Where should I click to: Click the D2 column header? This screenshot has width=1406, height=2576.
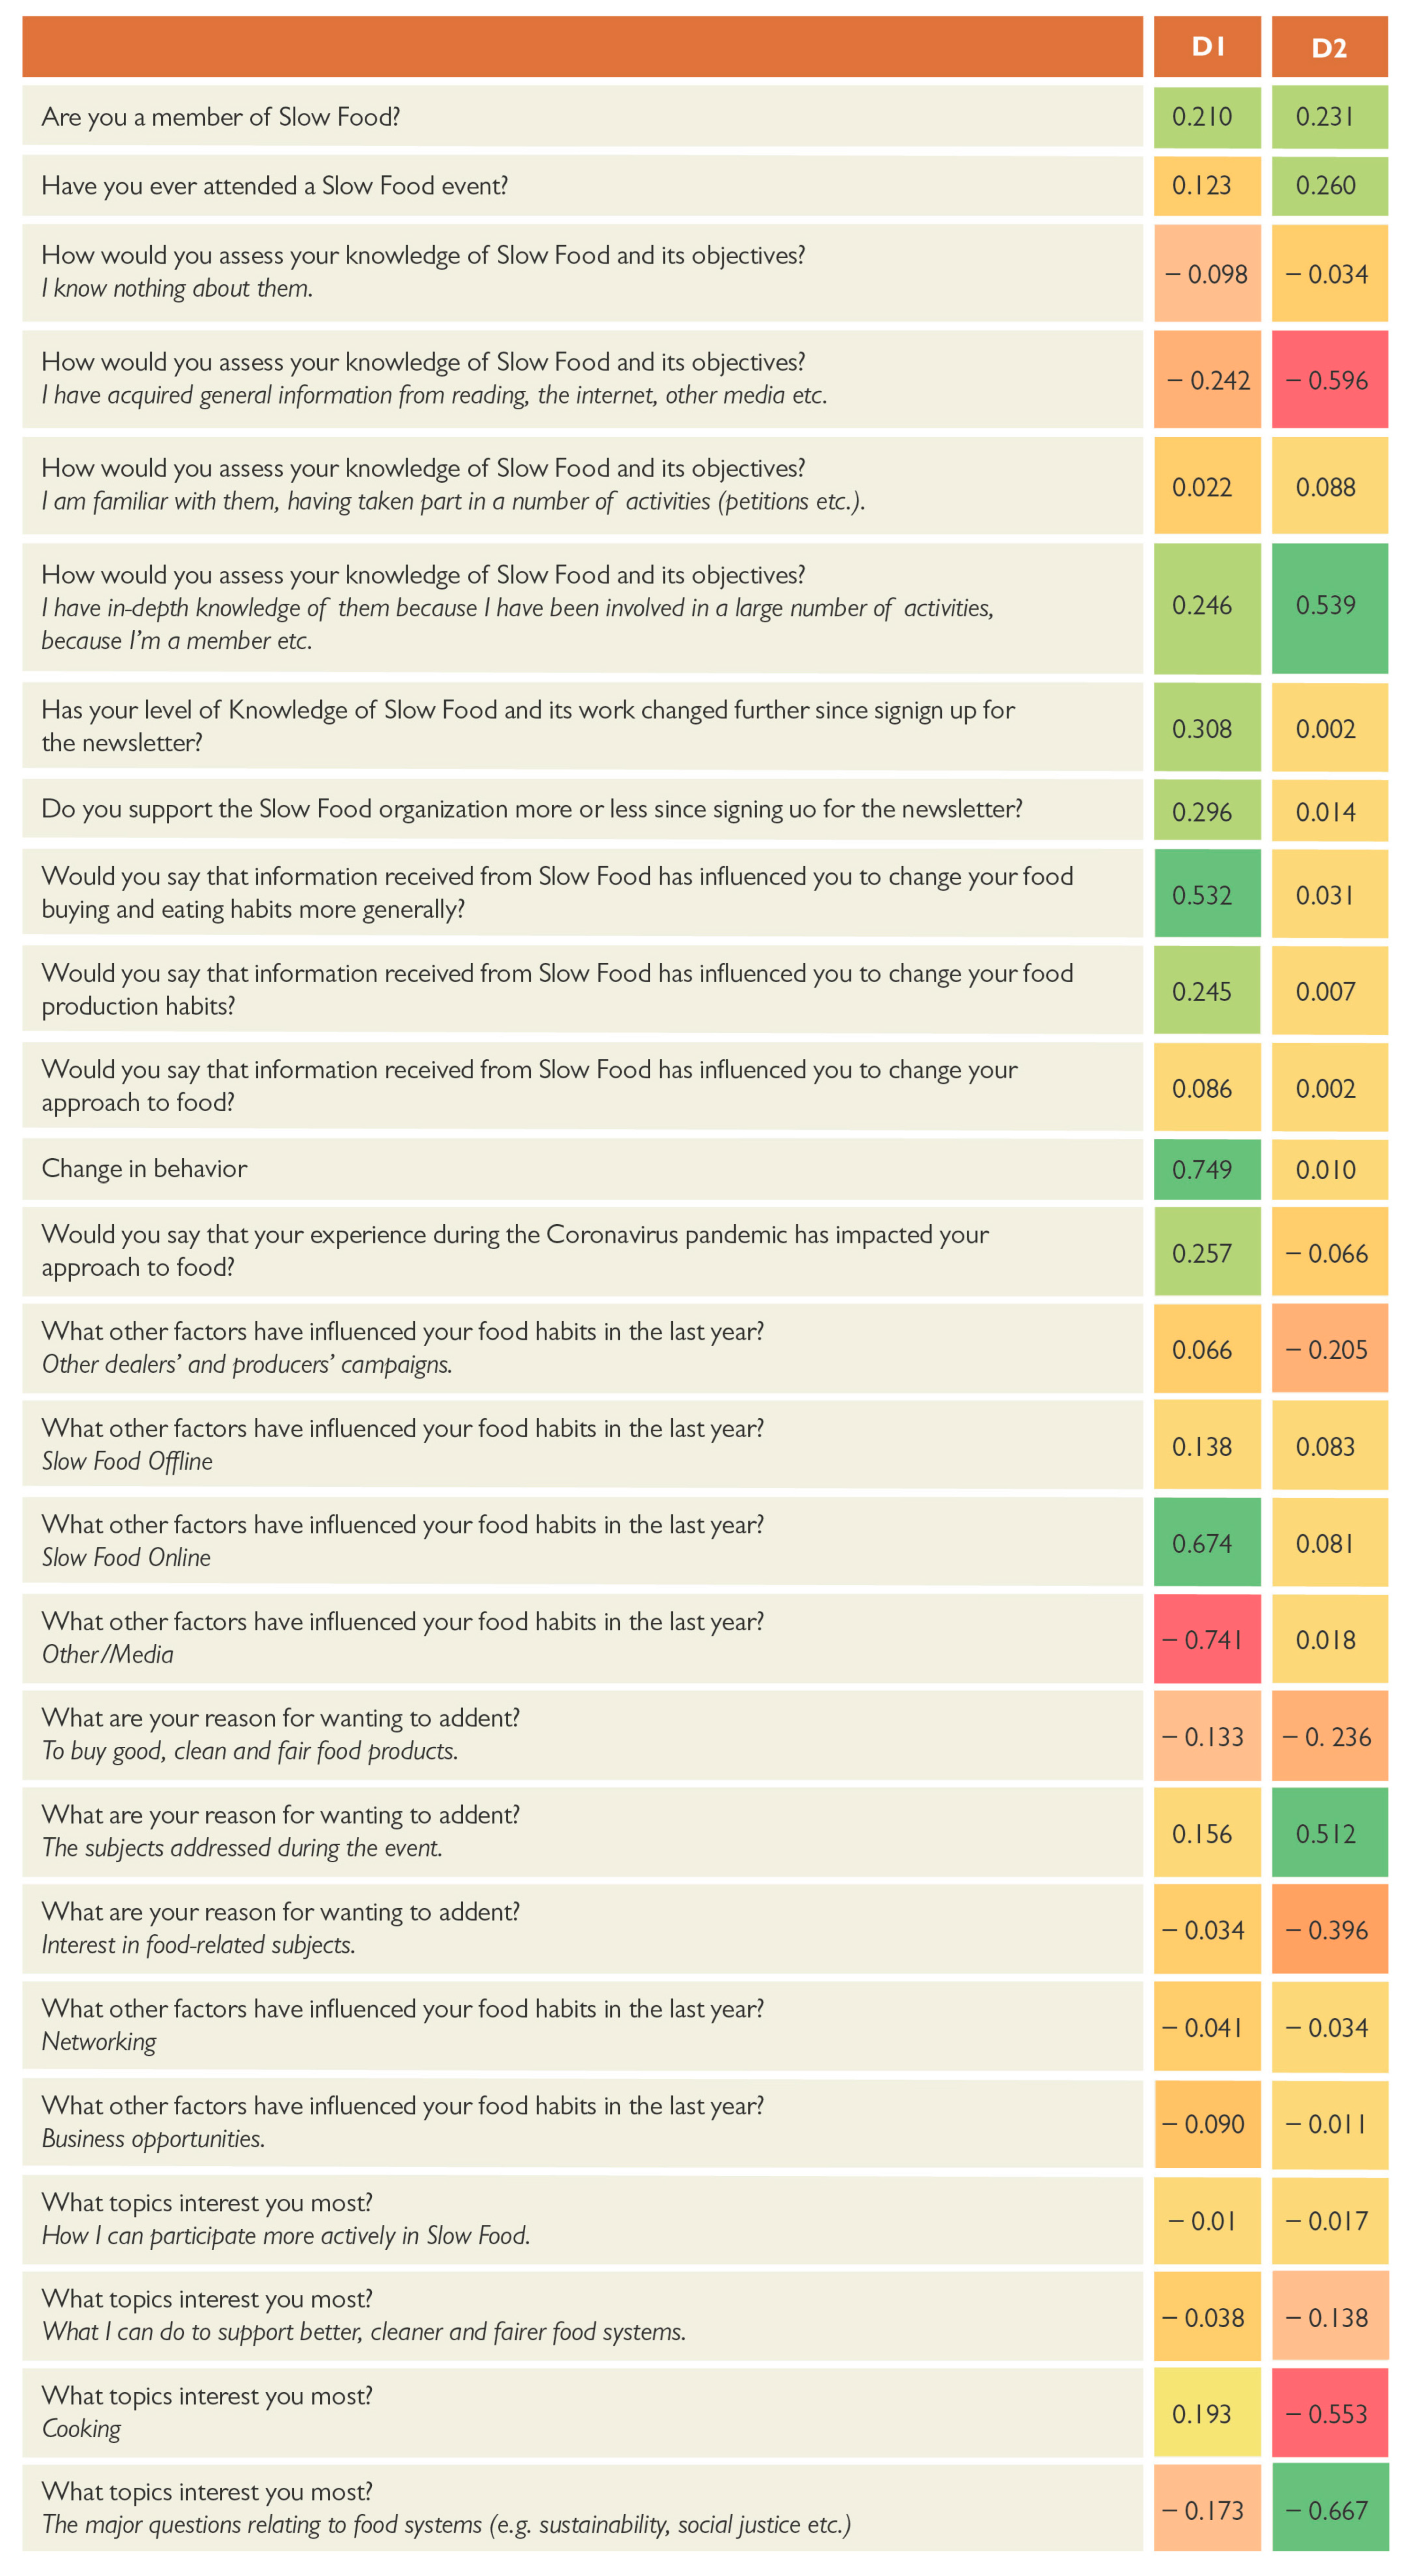coord(1328,48)
